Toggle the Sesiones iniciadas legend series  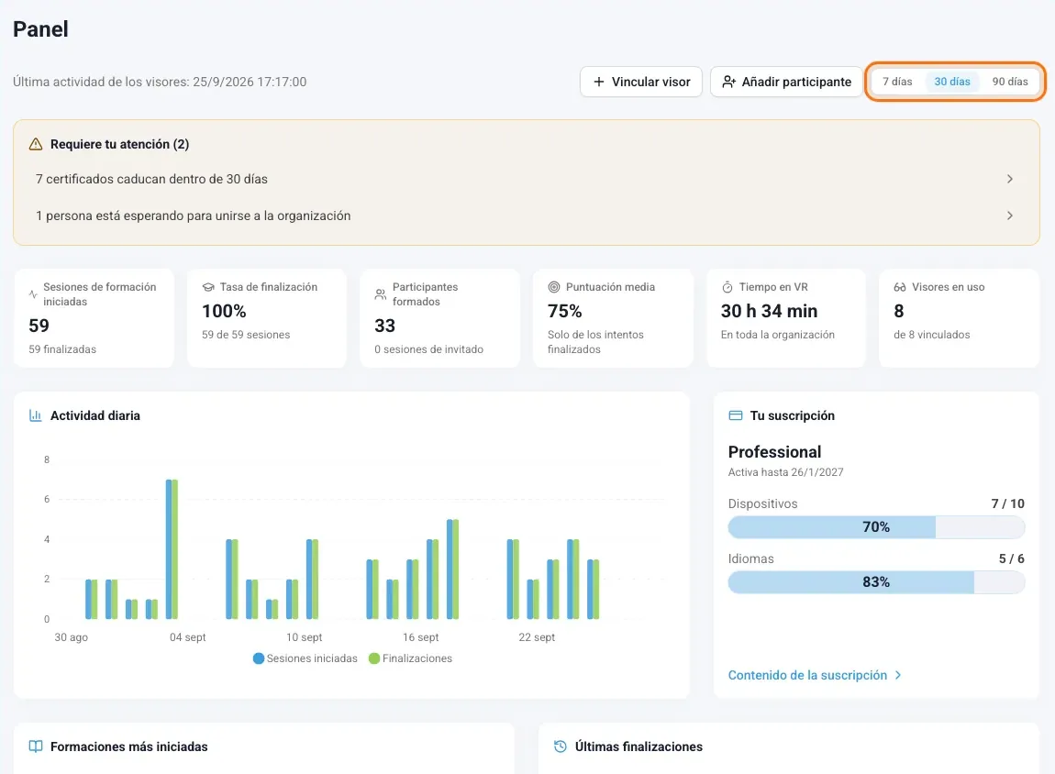click(305, 658)
